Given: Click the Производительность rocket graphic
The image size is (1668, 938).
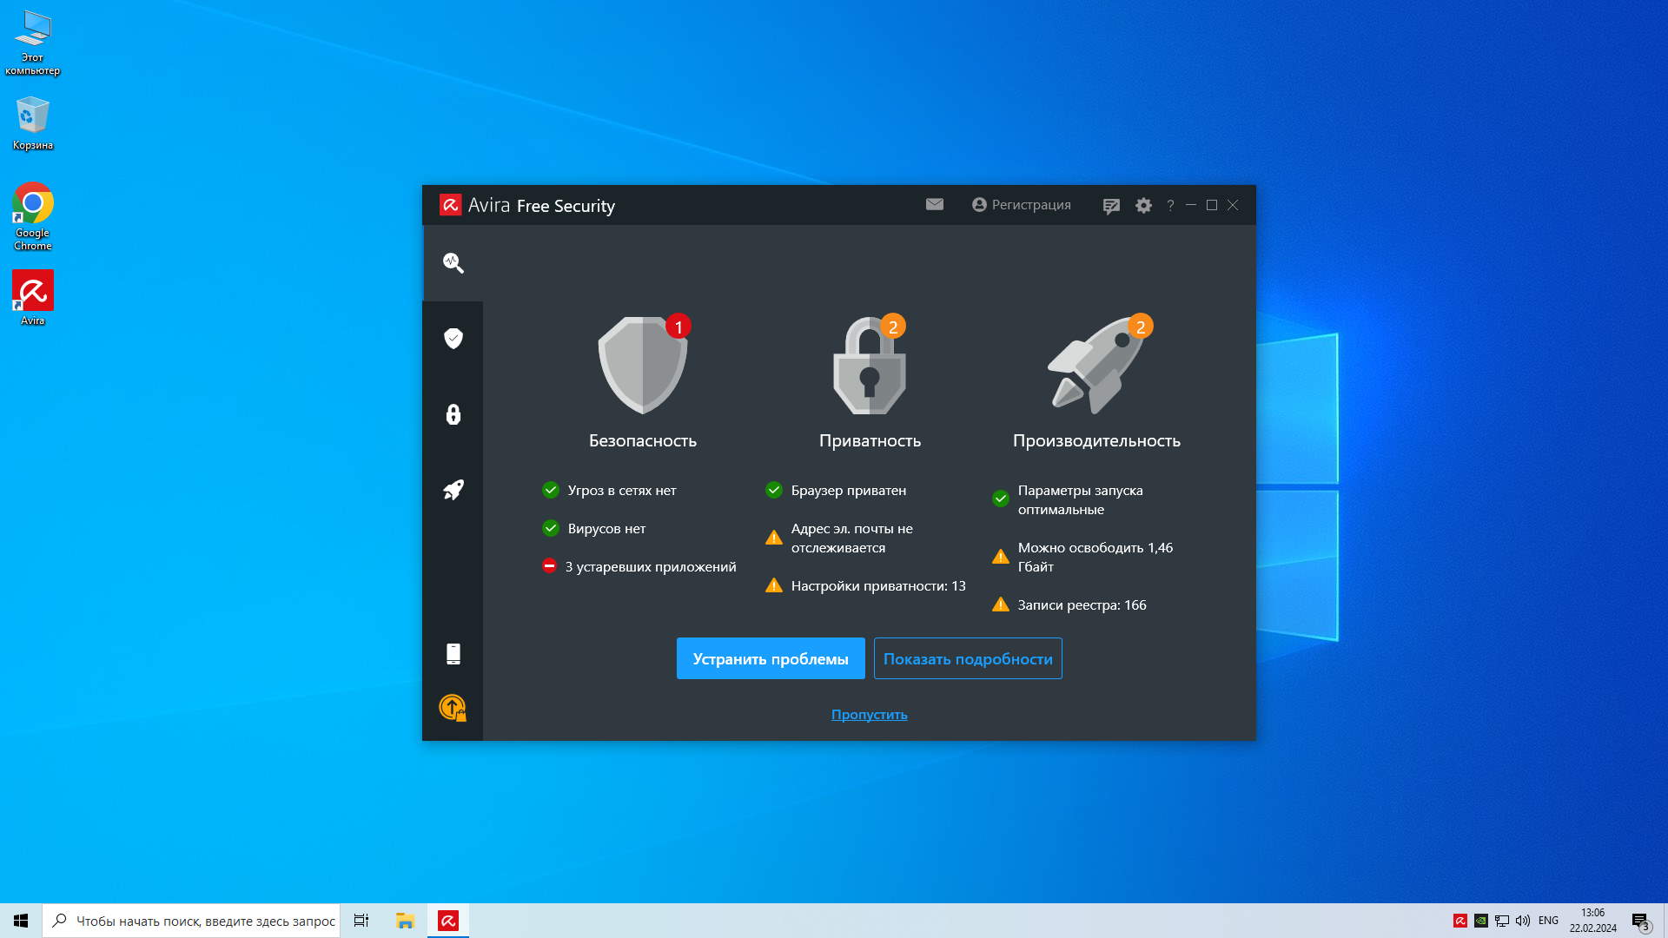Looking at the screenshot, I should [1096, 367].
